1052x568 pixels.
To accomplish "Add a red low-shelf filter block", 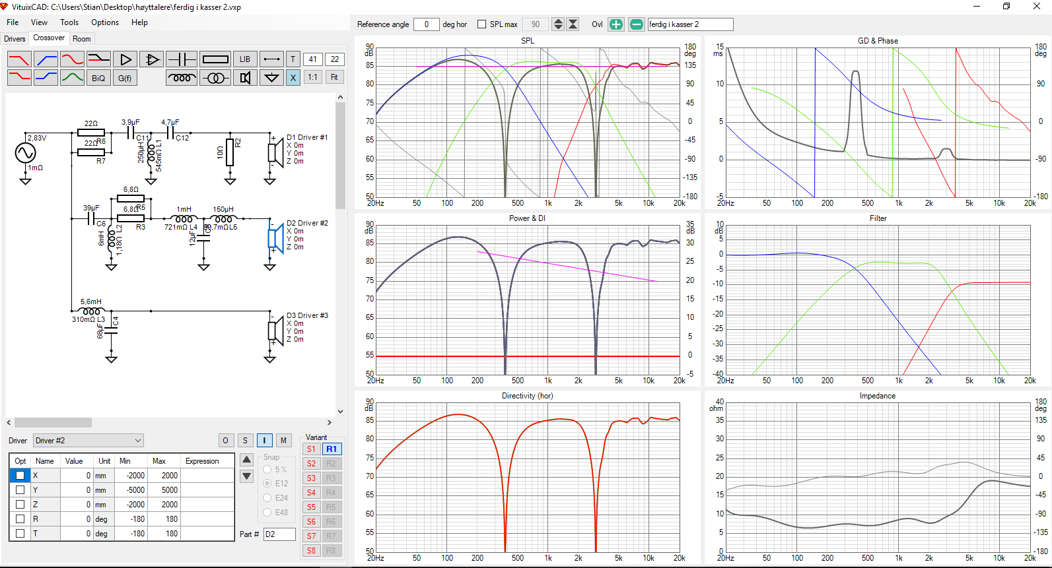I will coord(19,78).
